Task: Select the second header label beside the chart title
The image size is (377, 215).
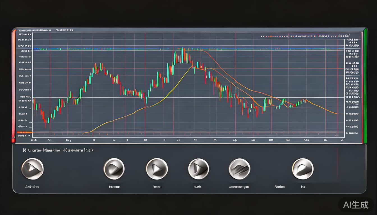Action: point(64,30)
